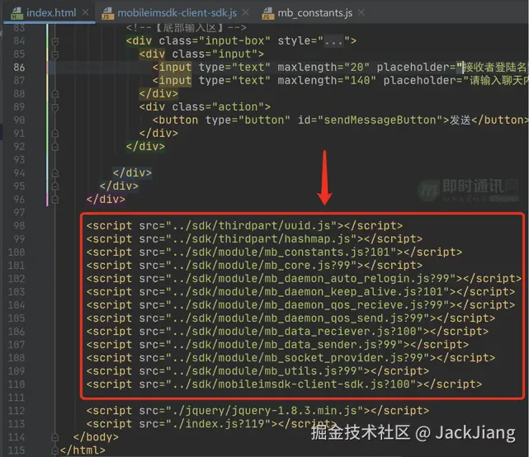Switch to the index.html tab

click(x=51, y=13)
